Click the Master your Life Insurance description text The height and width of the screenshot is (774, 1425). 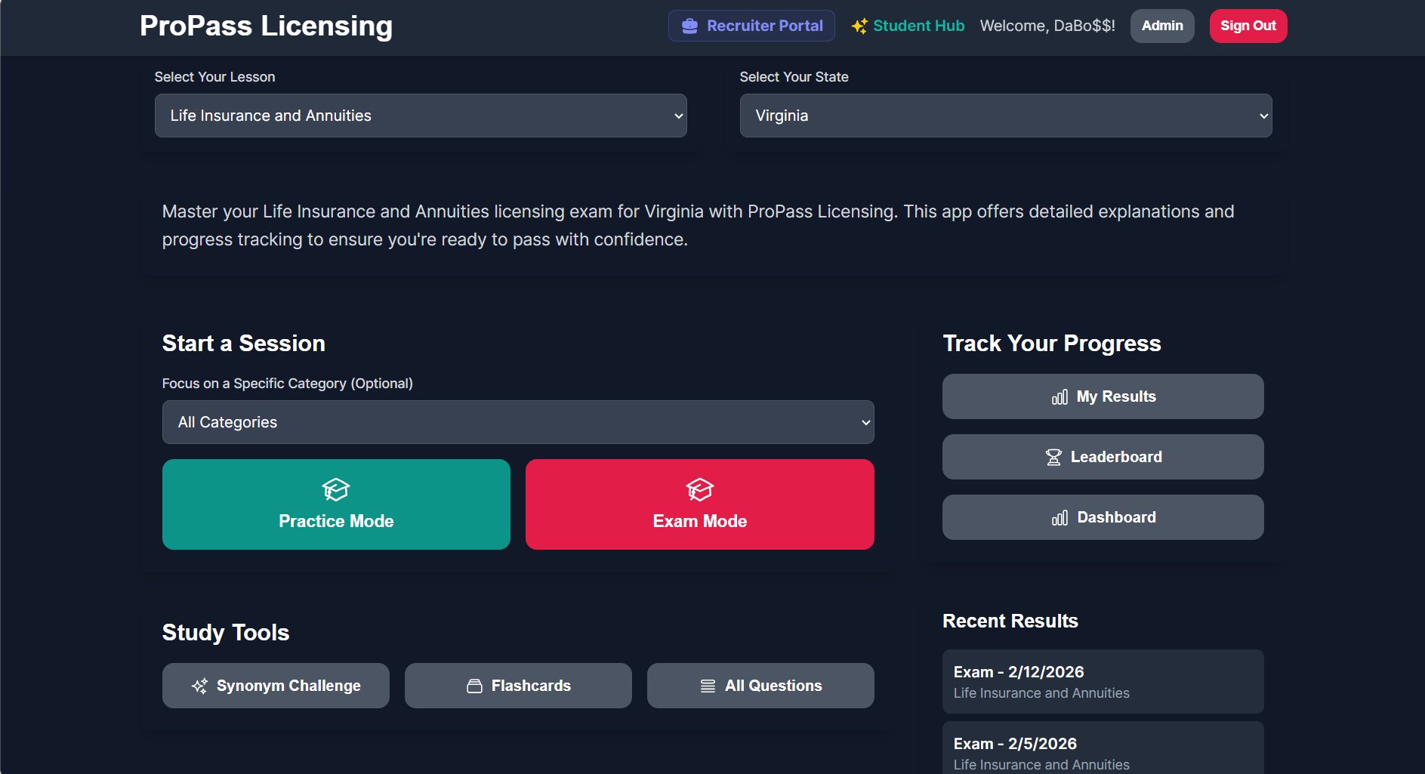coord(698,225)
